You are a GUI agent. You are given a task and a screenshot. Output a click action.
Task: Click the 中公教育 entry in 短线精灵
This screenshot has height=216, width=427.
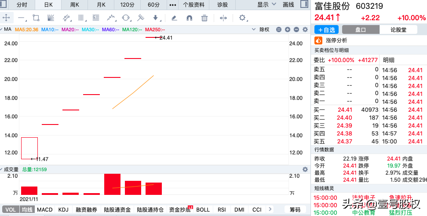tap(364, 212)
